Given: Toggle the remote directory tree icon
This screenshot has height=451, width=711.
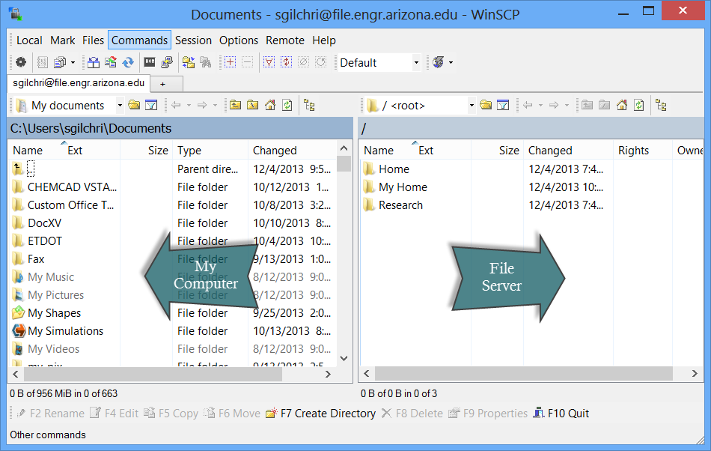Looking at the screenshot, I should (661, 106).
